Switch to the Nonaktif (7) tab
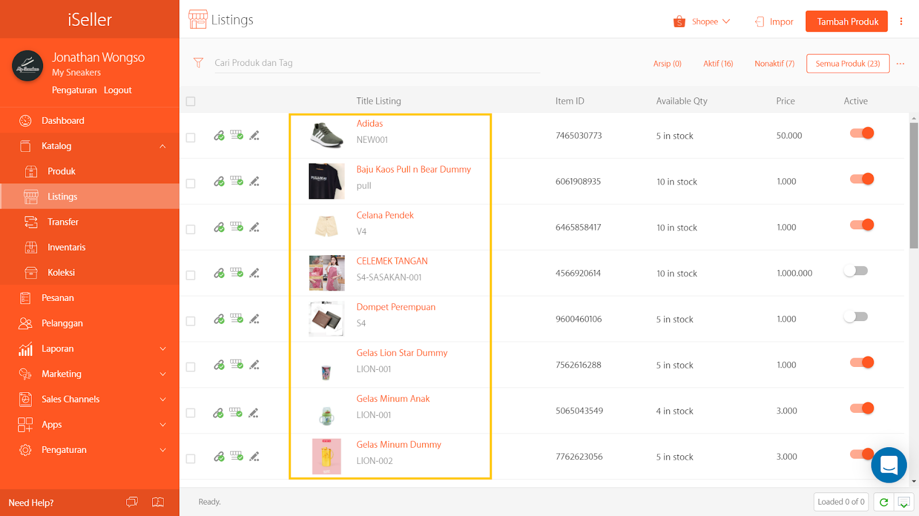Screen dimensions: 919x516 tap(774, 64)
